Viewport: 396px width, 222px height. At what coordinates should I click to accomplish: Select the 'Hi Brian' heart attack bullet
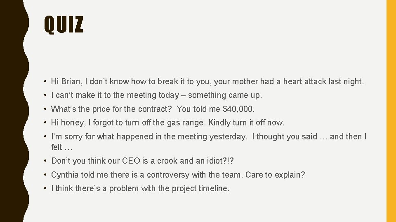click(x=207, y=81)
